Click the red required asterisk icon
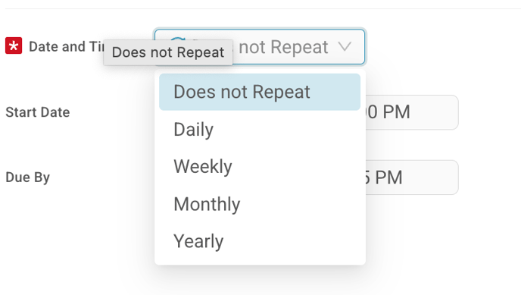Viewport: 521px width, 295px height. tap(14, 46)
